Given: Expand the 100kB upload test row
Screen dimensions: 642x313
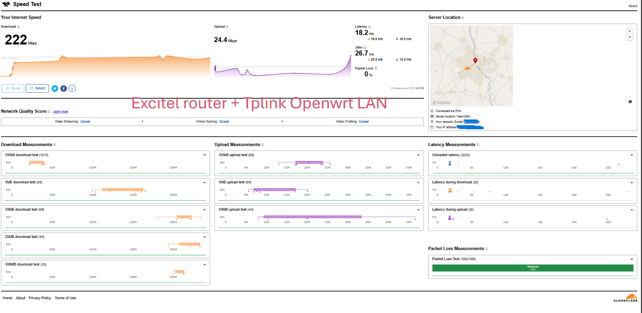Looking at the screenshot, I should click(x=419, y=155).
